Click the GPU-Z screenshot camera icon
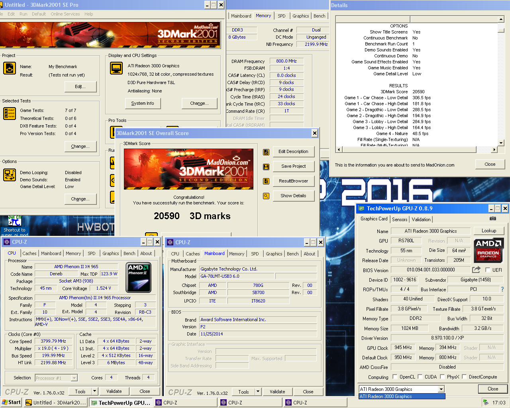 click(x=493, y=218)
